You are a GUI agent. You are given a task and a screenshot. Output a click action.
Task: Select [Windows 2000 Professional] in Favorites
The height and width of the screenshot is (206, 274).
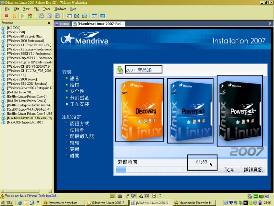[25, 41]
